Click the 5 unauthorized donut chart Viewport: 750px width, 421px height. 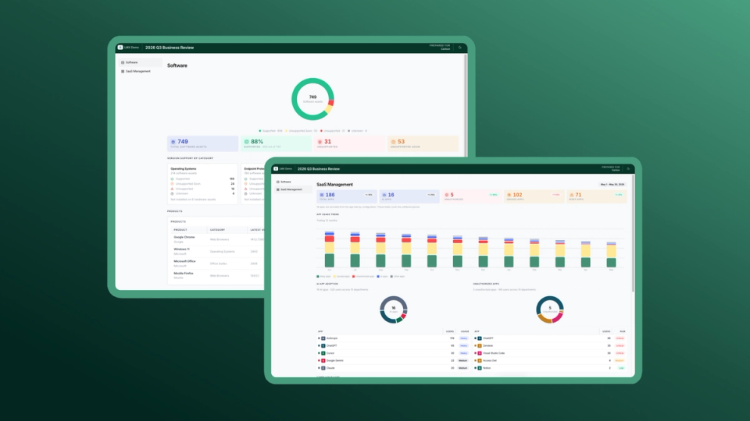[550, 310]
